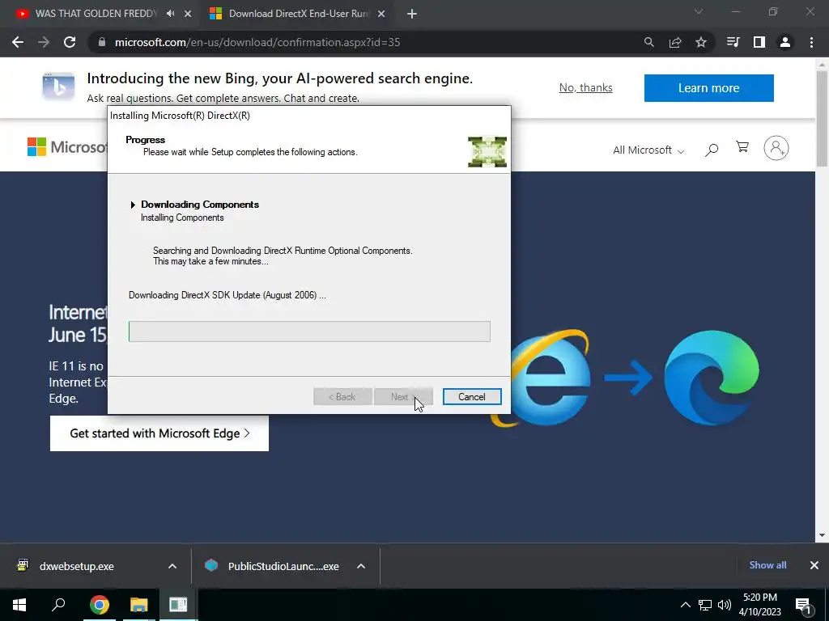829x621 pixels.
Task: Click the PublicStudioLaunc....exe download item
Action: tap(283, 566)
